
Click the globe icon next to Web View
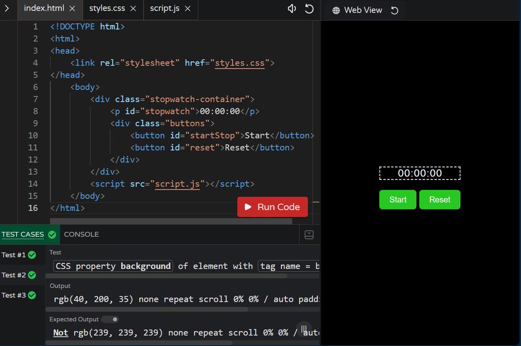(336, 10)
